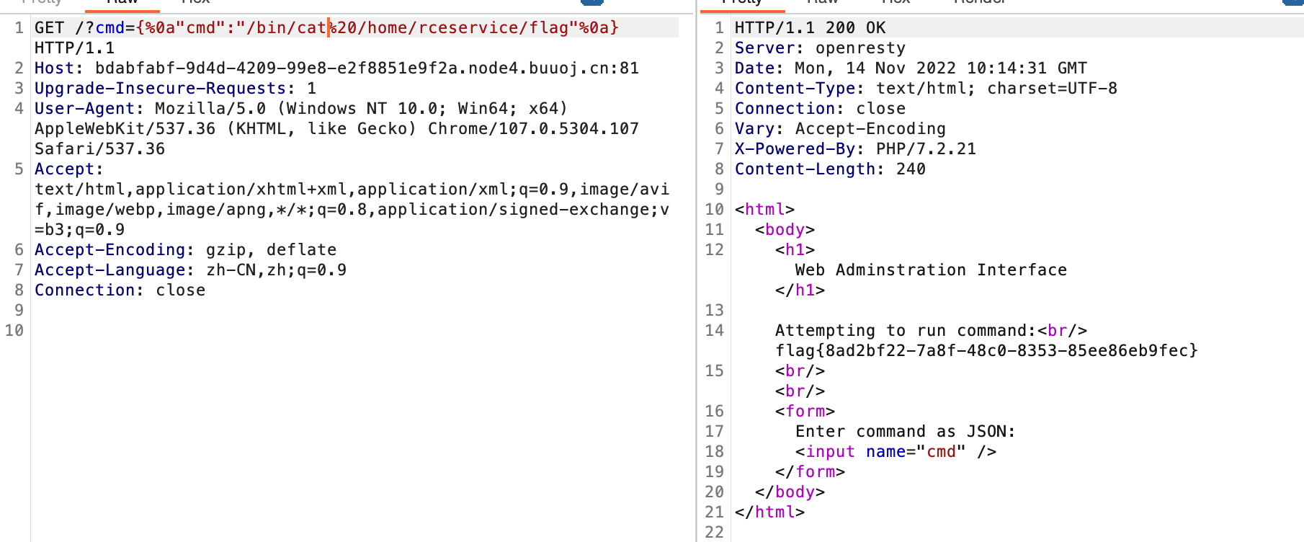Click the flag{8ad2bf22-...} value in the response
Viewport: 1304px width, 542px height.
click(986, 350)
